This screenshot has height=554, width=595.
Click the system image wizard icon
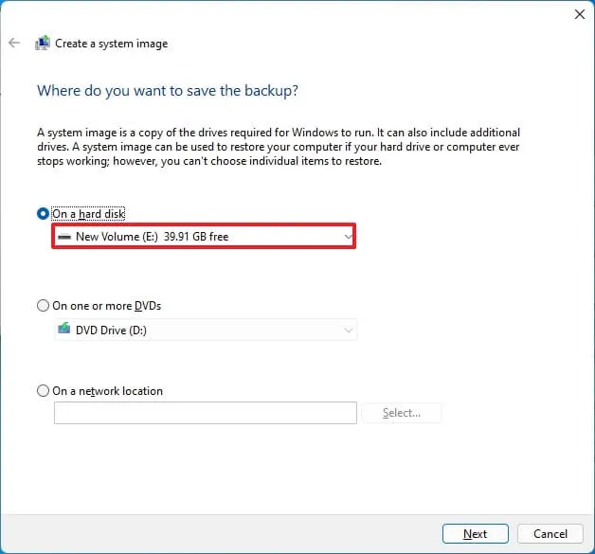point(43,44)
